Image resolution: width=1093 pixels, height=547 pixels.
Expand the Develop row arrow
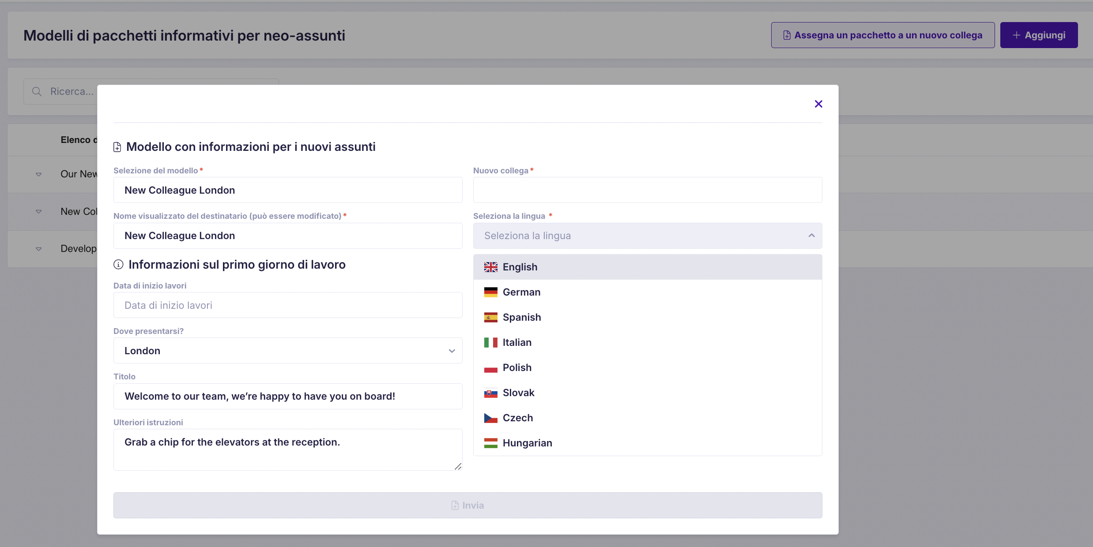coord(39,249)
